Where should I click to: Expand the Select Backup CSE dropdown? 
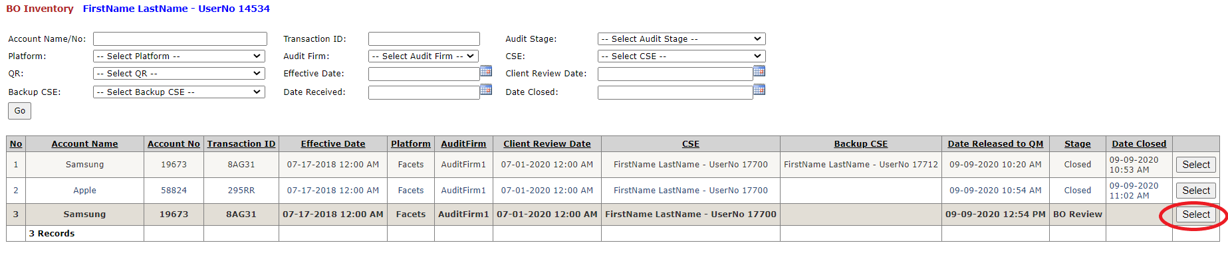179,92
